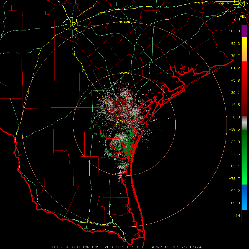This screenshot has height=249, width=249.
Task: Click the NEXLAB-College of DuPage credit text
Action: click(222, 3)
